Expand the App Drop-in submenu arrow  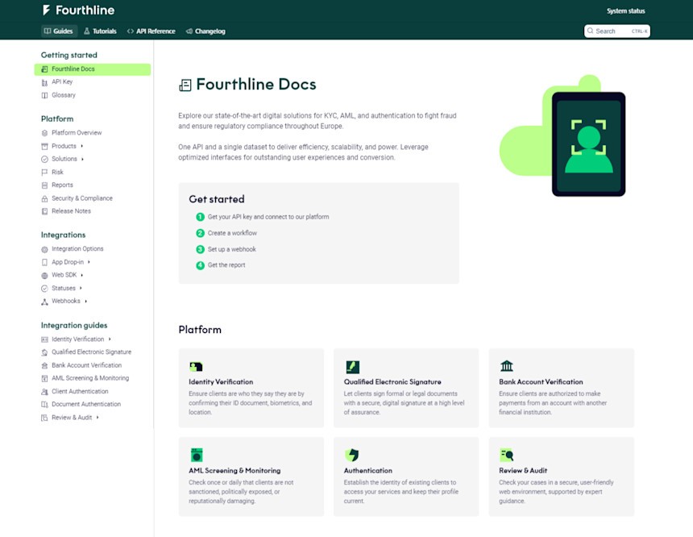89,262
